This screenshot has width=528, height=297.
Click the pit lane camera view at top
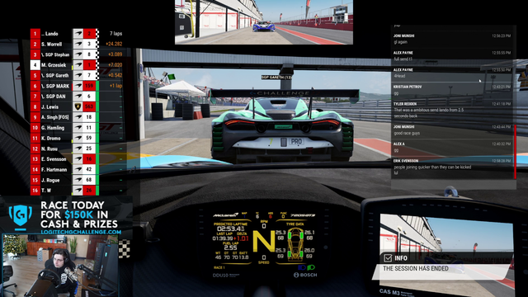[x=264, y=22]
